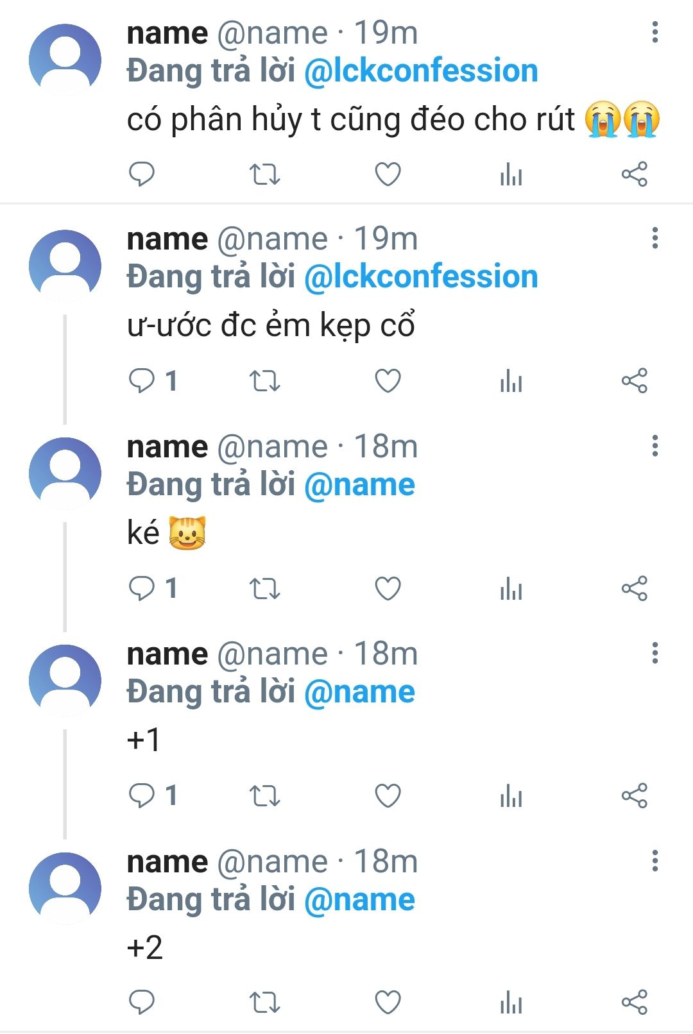Open three-dot menu on "+2" reply

click(654, 861)
